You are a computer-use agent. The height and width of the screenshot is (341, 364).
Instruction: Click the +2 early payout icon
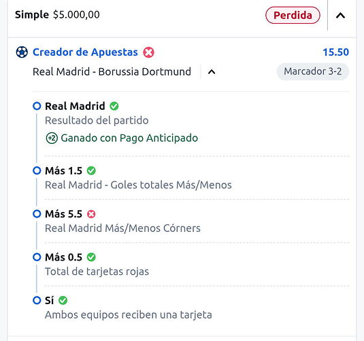(x=52, y=138)
